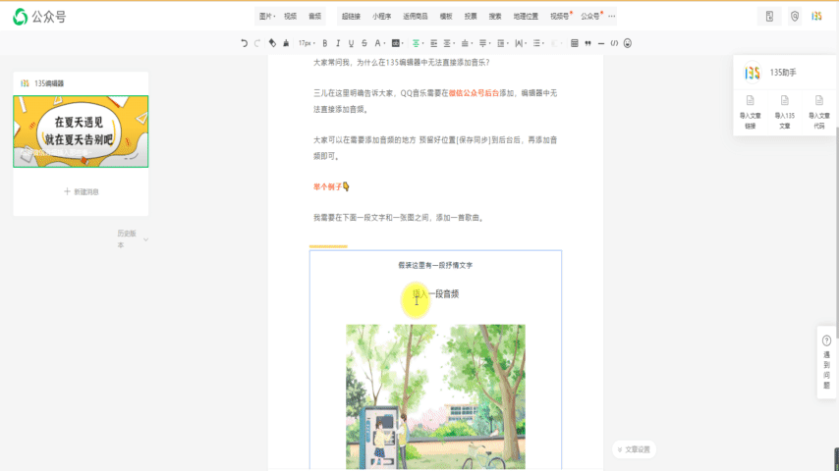The width and height of the screenshot is (839, 471).
Task: Open the 135 plugin icon in the header
Action: (x=816, y=17)
